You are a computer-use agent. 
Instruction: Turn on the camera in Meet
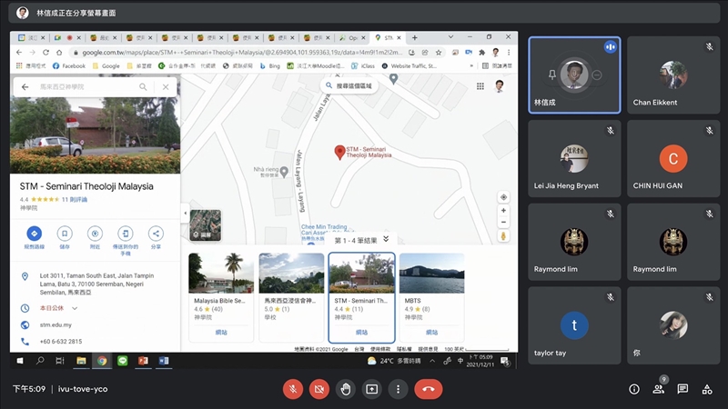pyautogui.click(x=319, y=389)
